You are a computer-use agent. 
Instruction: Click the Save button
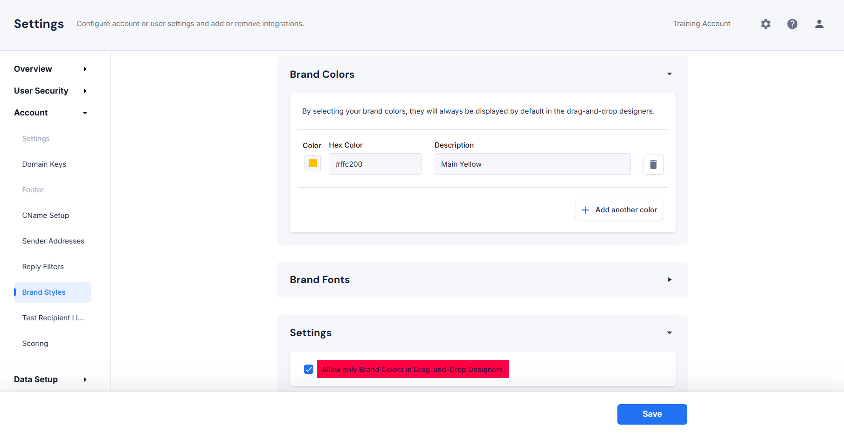coord(652,414)
